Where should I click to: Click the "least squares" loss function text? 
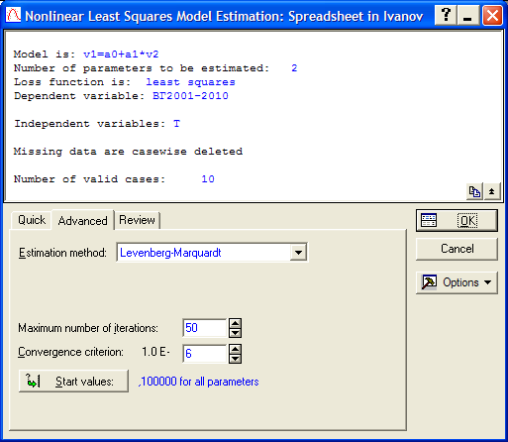click(x=190, y=82)
